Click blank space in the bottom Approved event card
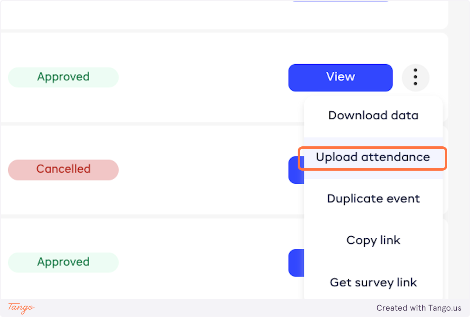Screen dimensions: 470x317 click(196, 262)
